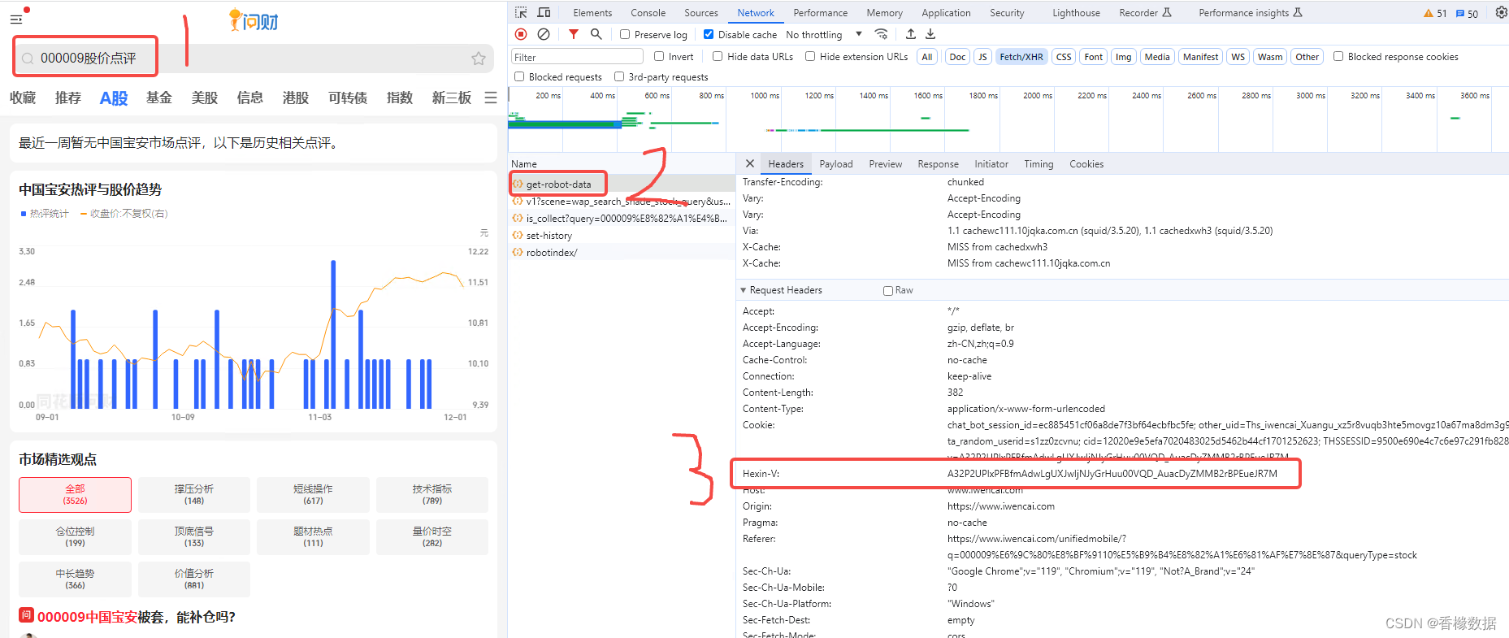Open the network search magnifier

point(596,34)
